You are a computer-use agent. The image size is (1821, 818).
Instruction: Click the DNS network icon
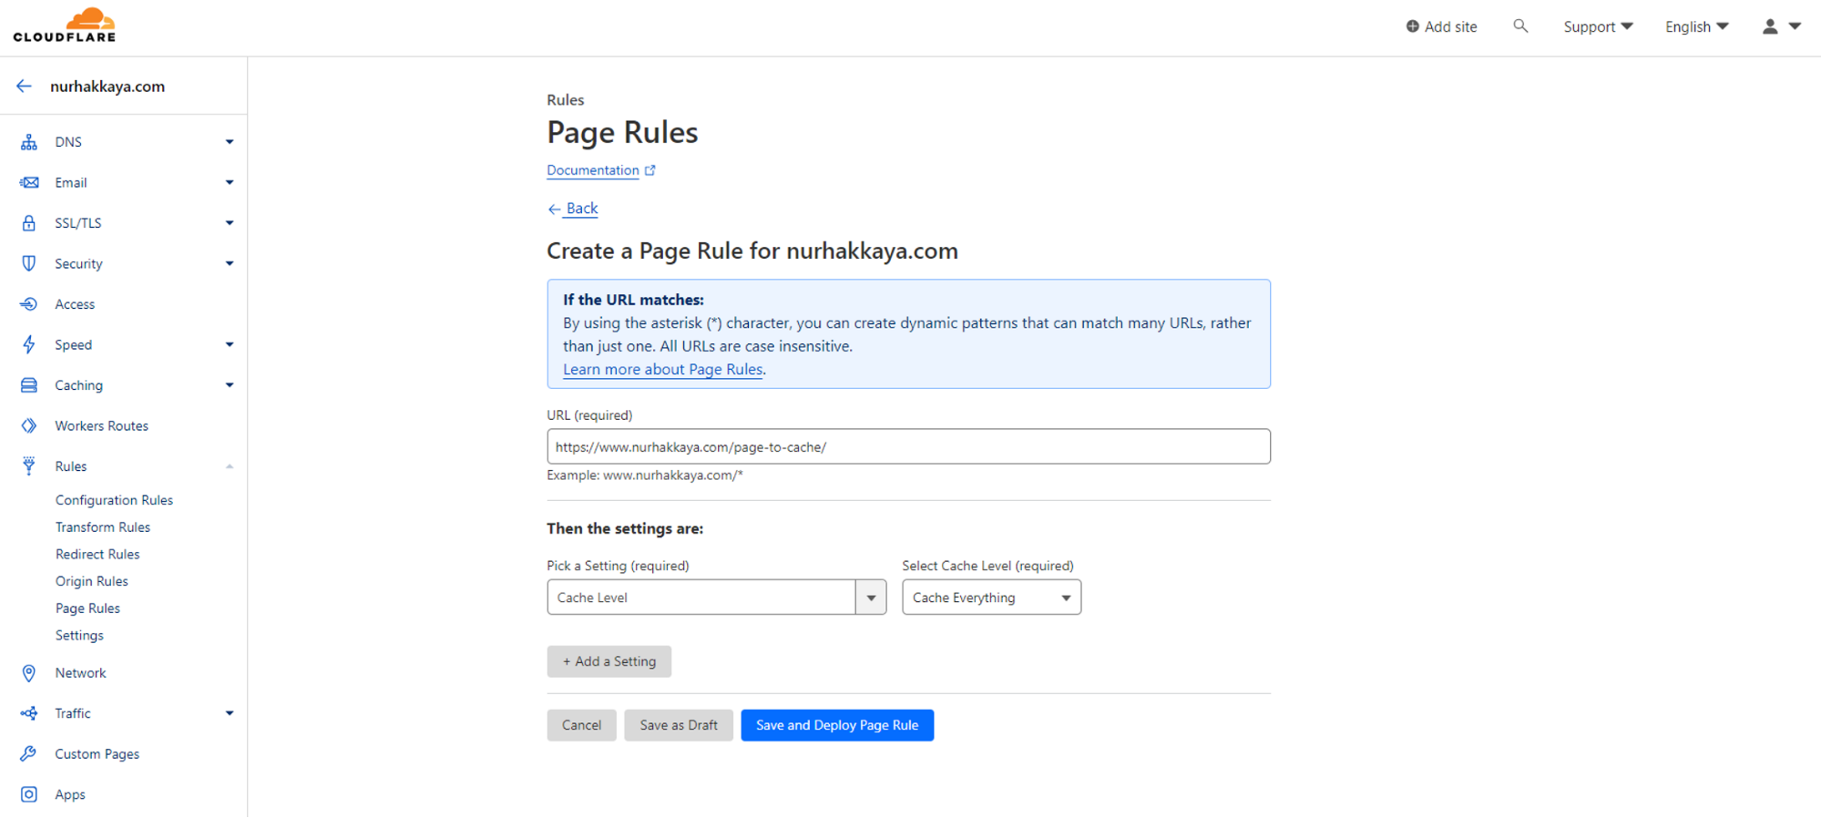pos(29,142)
